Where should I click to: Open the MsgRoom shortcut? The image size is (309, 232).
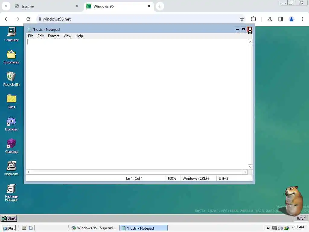[x=11, y=169]
